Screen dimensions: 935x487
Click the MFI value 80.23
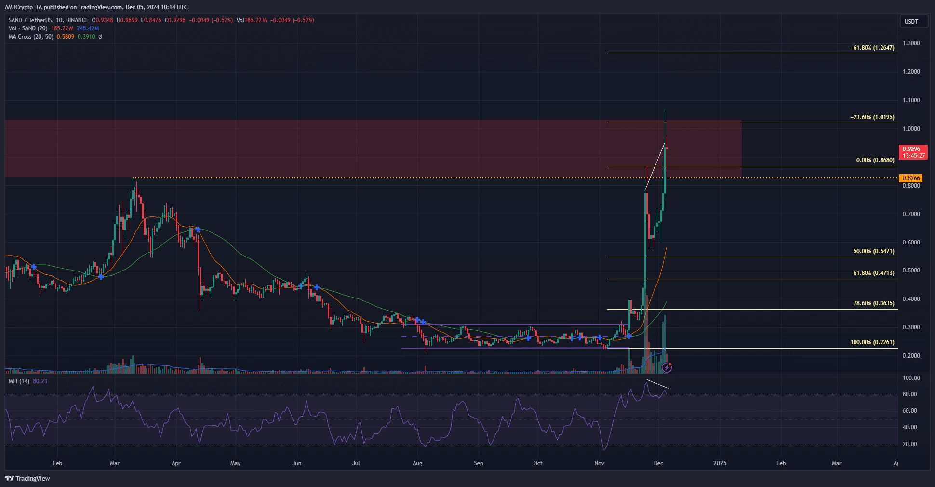[x=40, y=381]
